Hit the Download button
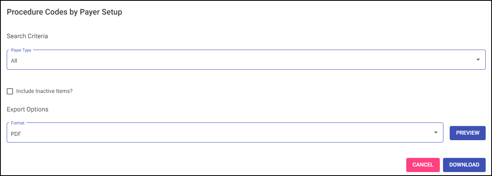492x176 pixels. pyautogui.click(x=464, y=165)
